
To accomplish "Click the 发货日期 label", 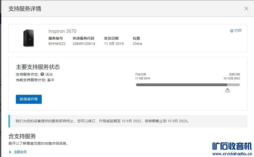I will point(111,38).
